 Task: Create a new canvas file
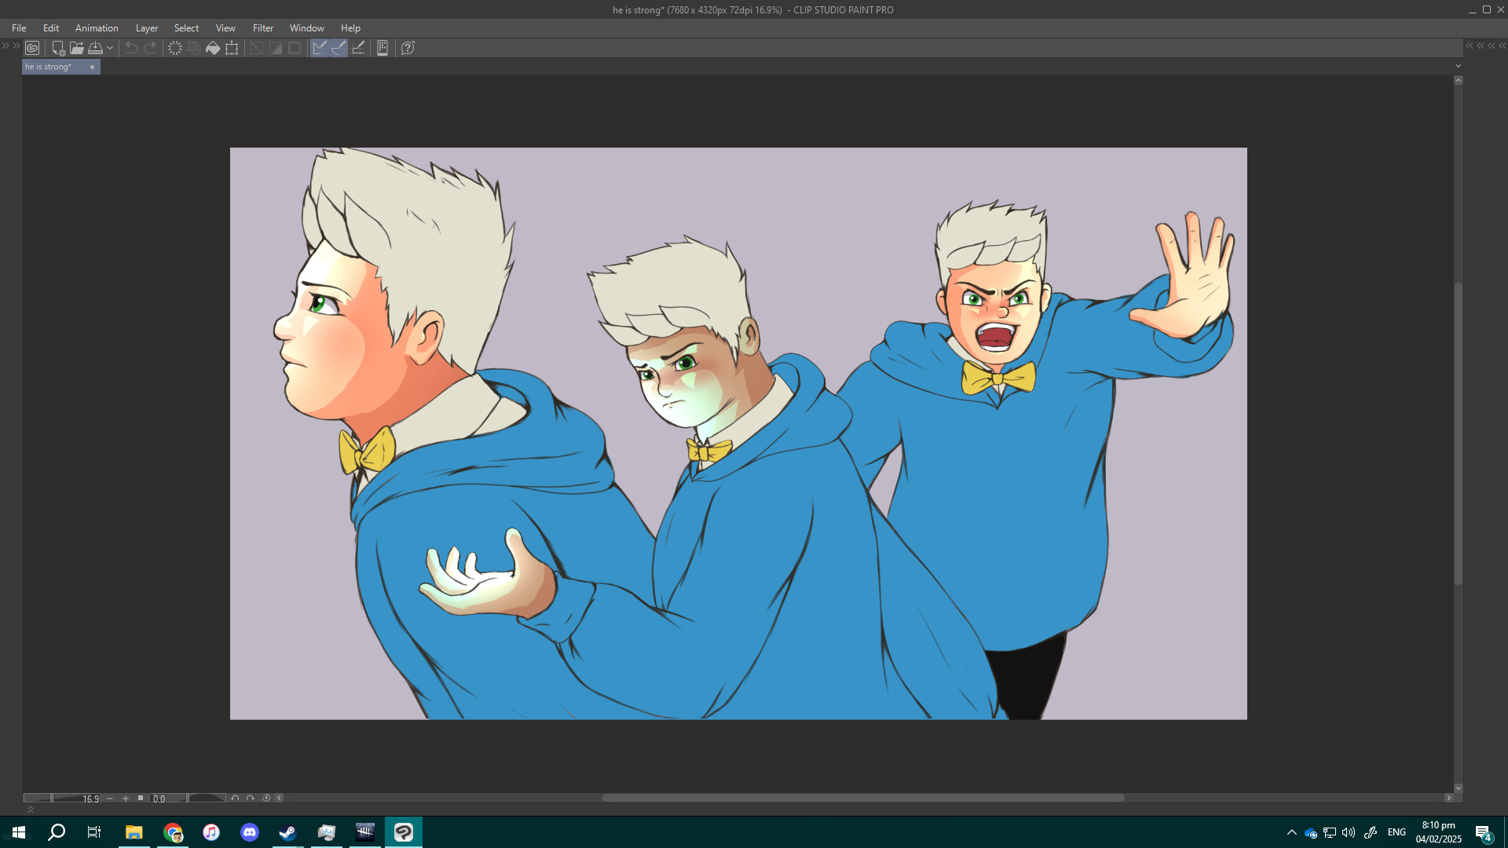[x=57, y=48]
